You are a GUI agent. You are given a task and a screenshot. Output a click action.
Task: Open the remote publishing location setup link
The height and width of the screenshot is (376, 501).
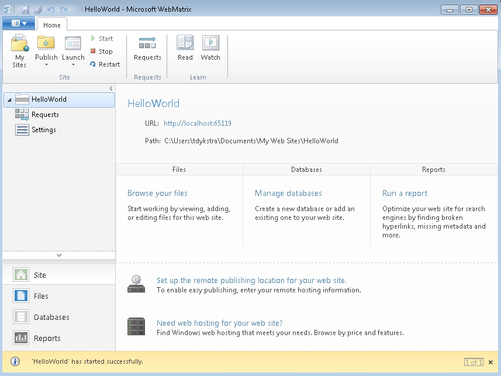[251, 281]
